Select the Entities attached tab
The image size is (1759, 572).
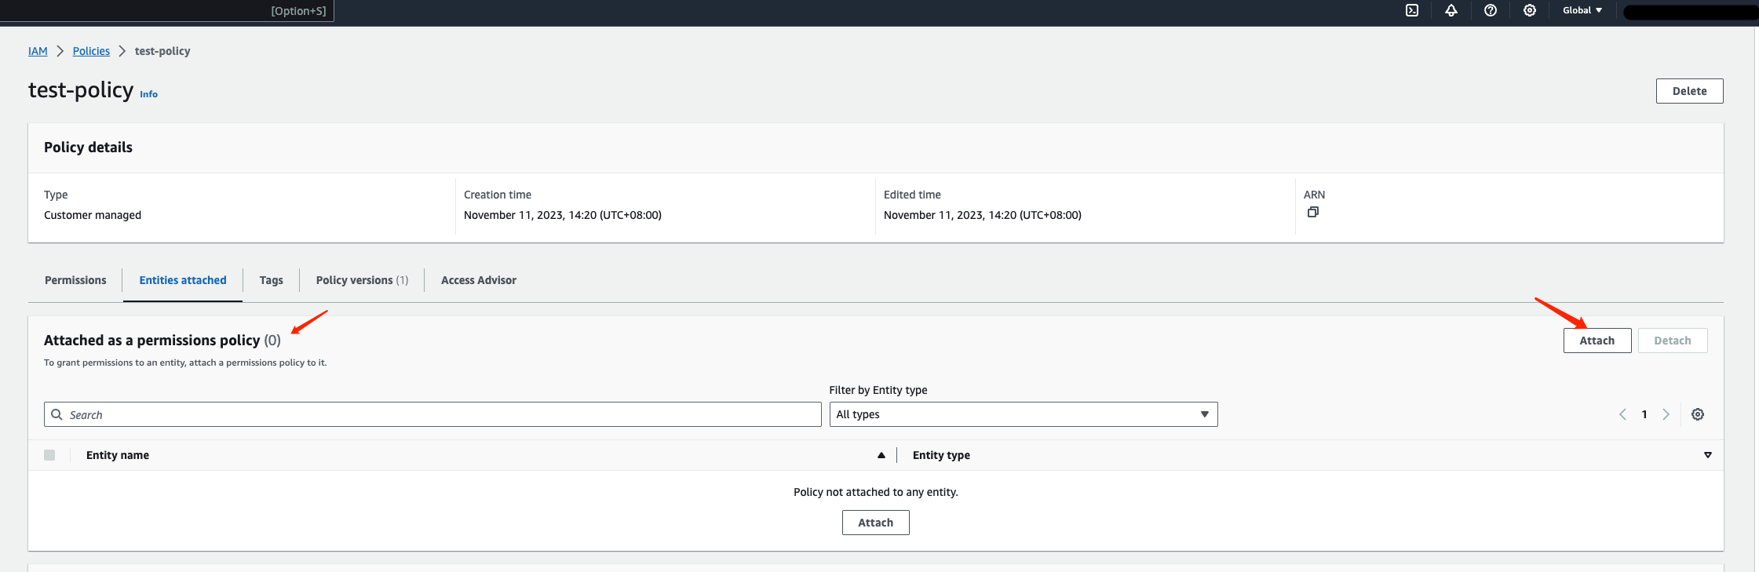183,280
